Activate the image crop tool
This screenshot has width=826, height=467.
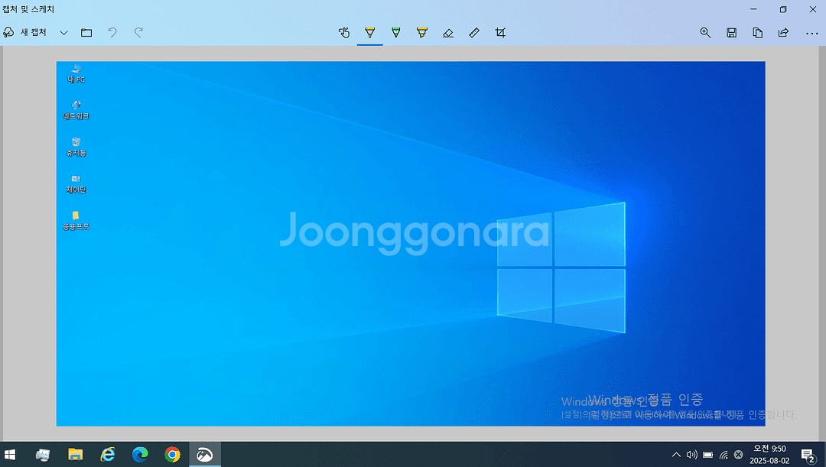pyautogui.click(x=500, y=33)
